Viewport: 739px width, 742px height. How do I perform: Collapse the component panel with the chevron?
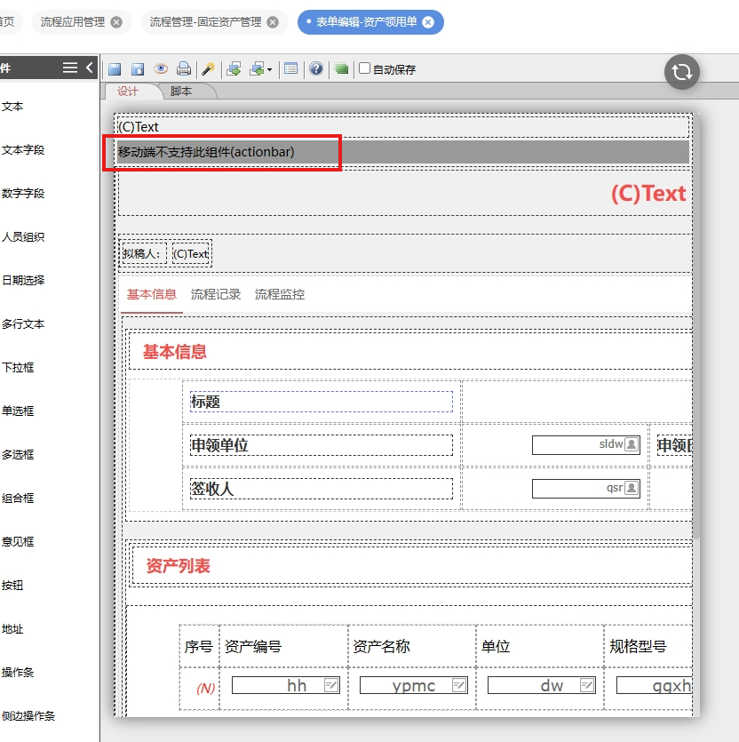point(90,68)
